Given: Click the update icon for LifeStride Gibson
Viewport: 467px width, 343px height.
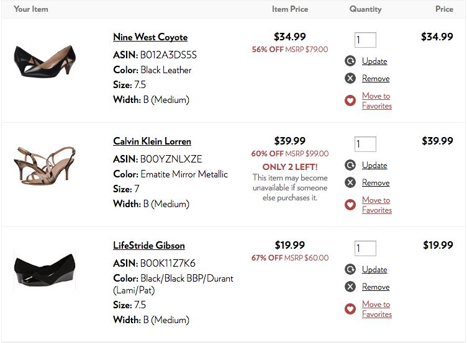Looking at the screenshot, I should [x=350, y=269].
